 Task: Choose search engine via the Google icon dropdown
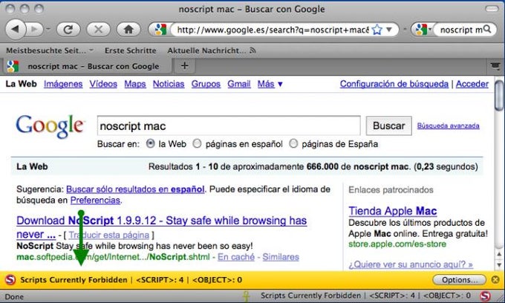[423, 30]
